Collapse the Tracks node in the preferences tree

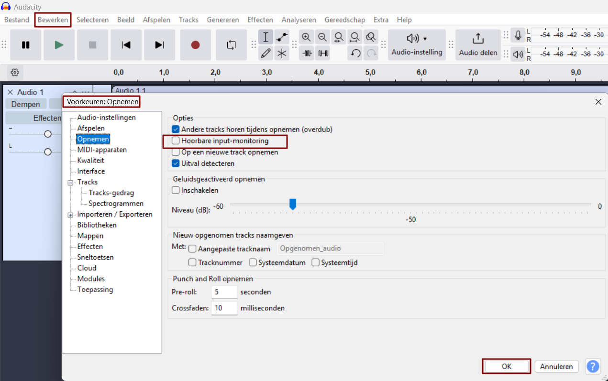[71, 182]
